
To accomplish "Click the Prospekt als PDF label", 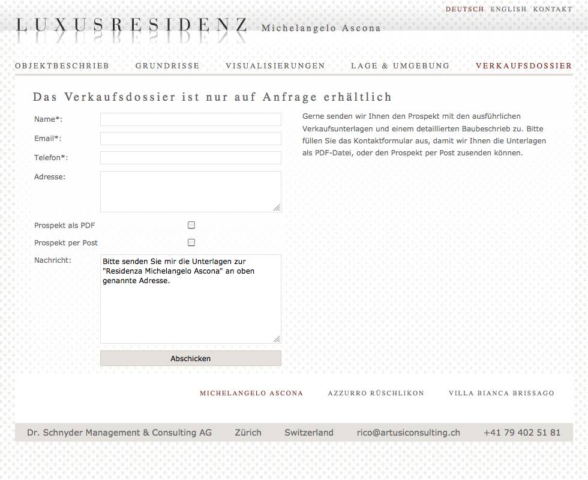I will pos(65,226).
